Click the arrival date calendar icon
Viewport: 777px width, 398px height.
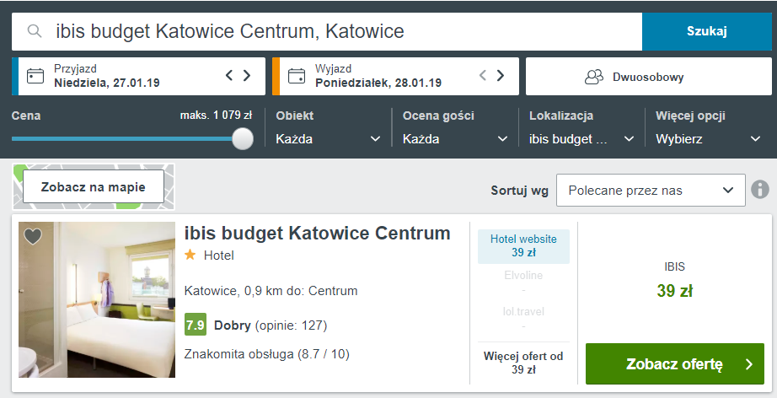35,77
